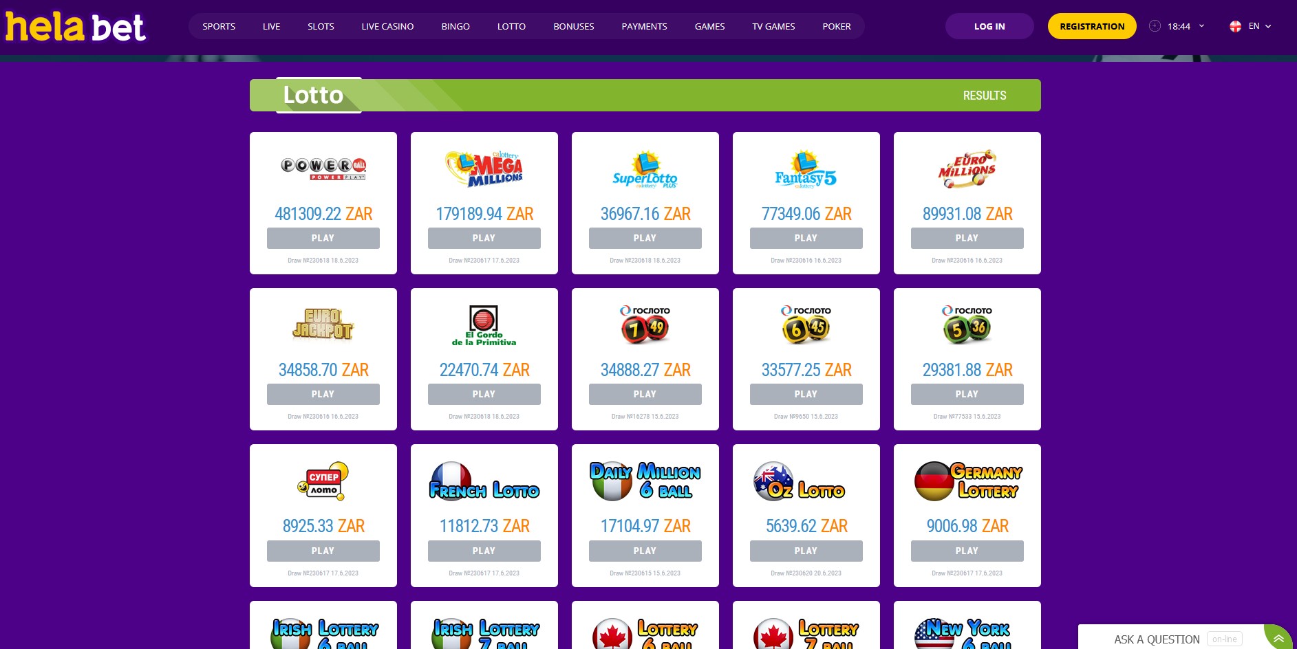Play the Germany Lottery
Viewport: 1297px width, 649px height.
[x=967, y=551]
